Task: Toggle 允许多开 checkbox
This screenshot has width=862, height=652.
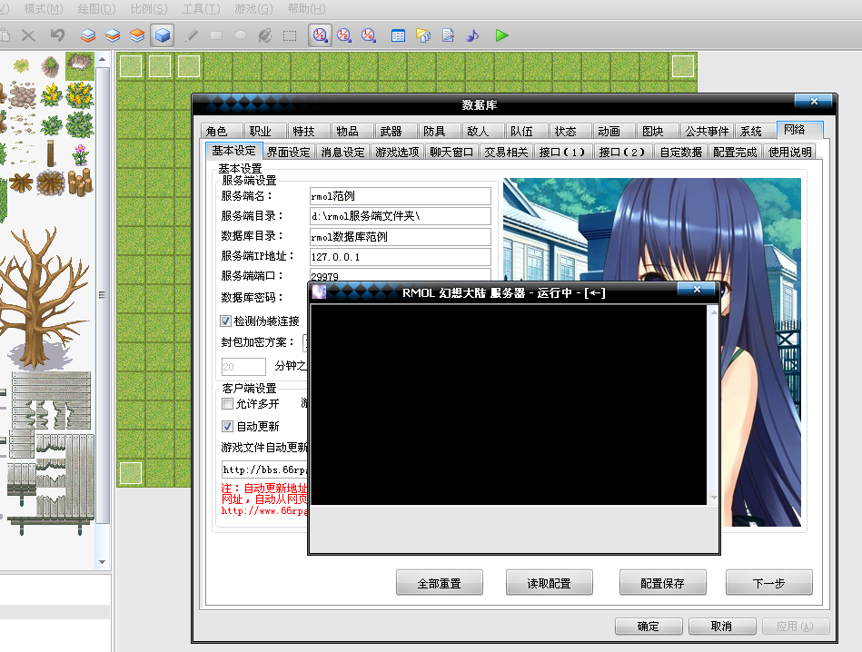Action: point(228,404)
